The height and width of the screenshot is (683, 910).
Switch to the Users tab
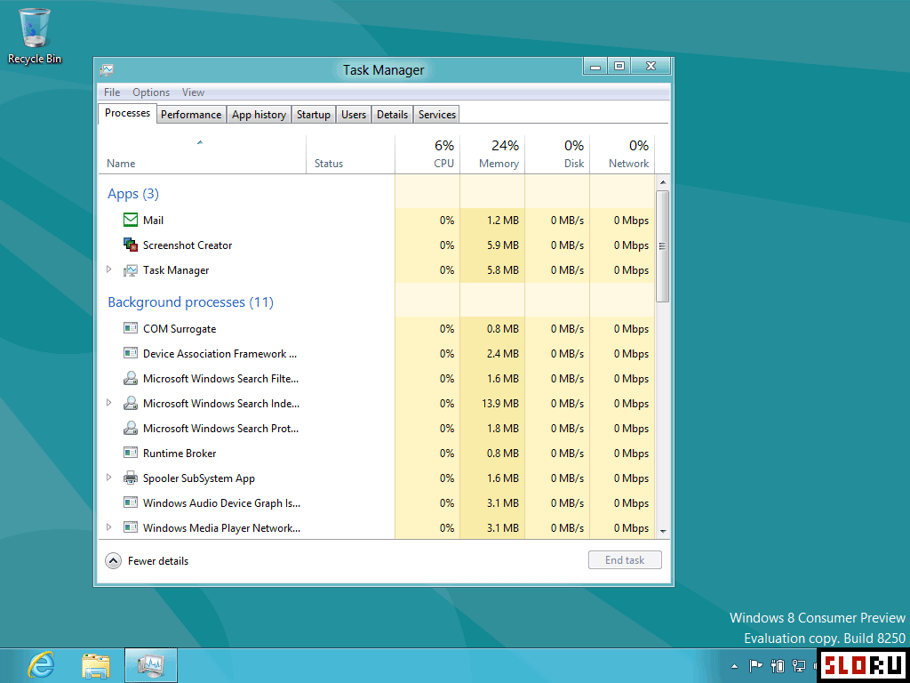pyautogui.click(x=354, y=115)
